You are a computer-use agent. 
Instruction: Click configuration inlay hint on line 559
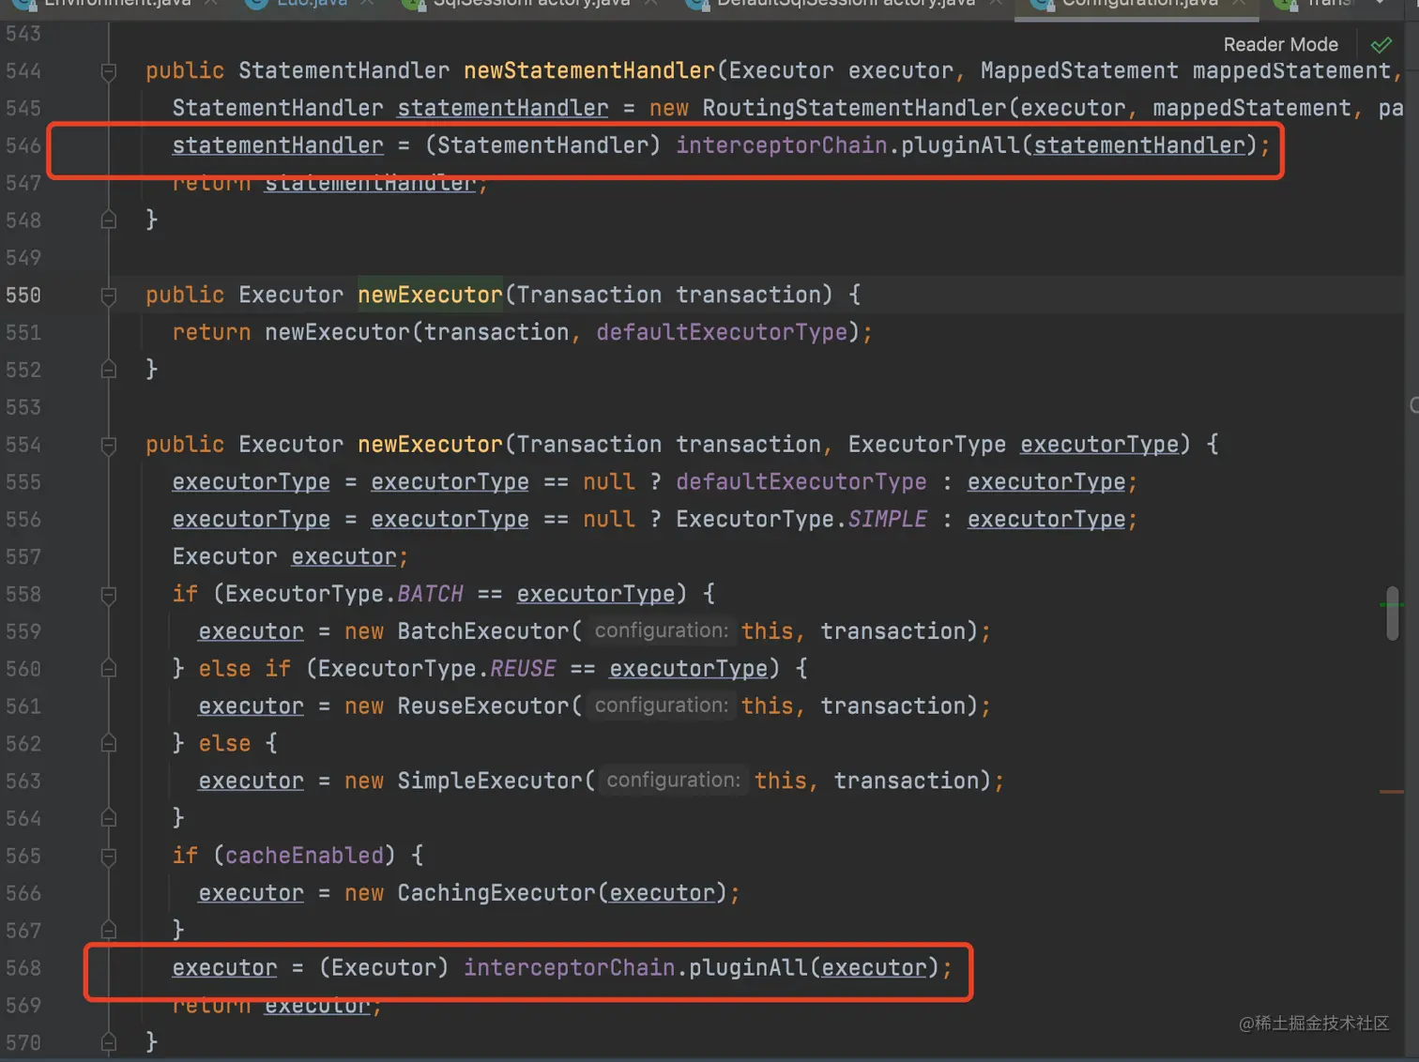(x=662, y=630)
